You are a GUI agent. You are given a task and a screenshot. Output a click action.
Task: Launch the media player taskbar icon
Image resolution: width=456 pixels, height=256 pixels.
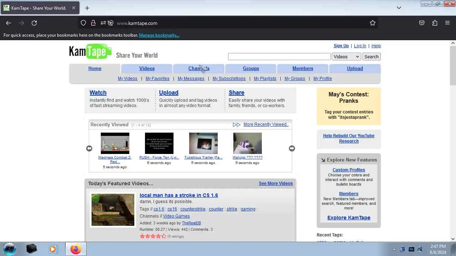(x=53, y=249)
